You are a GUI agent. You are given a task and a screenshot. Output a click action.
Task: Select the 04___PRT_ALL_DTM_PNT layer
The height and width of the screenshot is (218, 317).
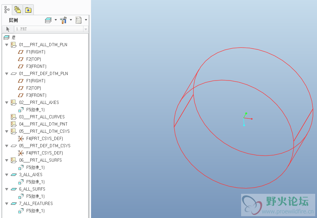tap(43, 124)
